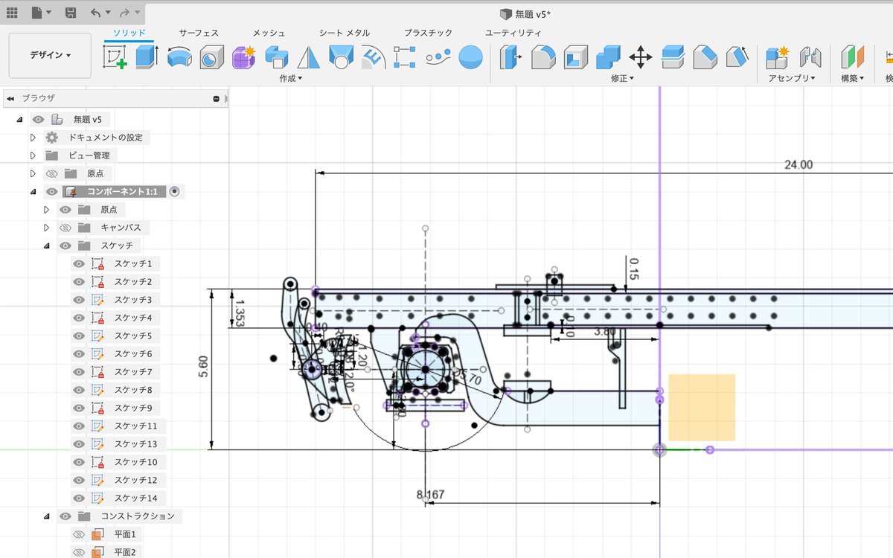The width and height of the screenshot is (893, 558).
Task: Select the Press Pull tool
Action: 510,57
